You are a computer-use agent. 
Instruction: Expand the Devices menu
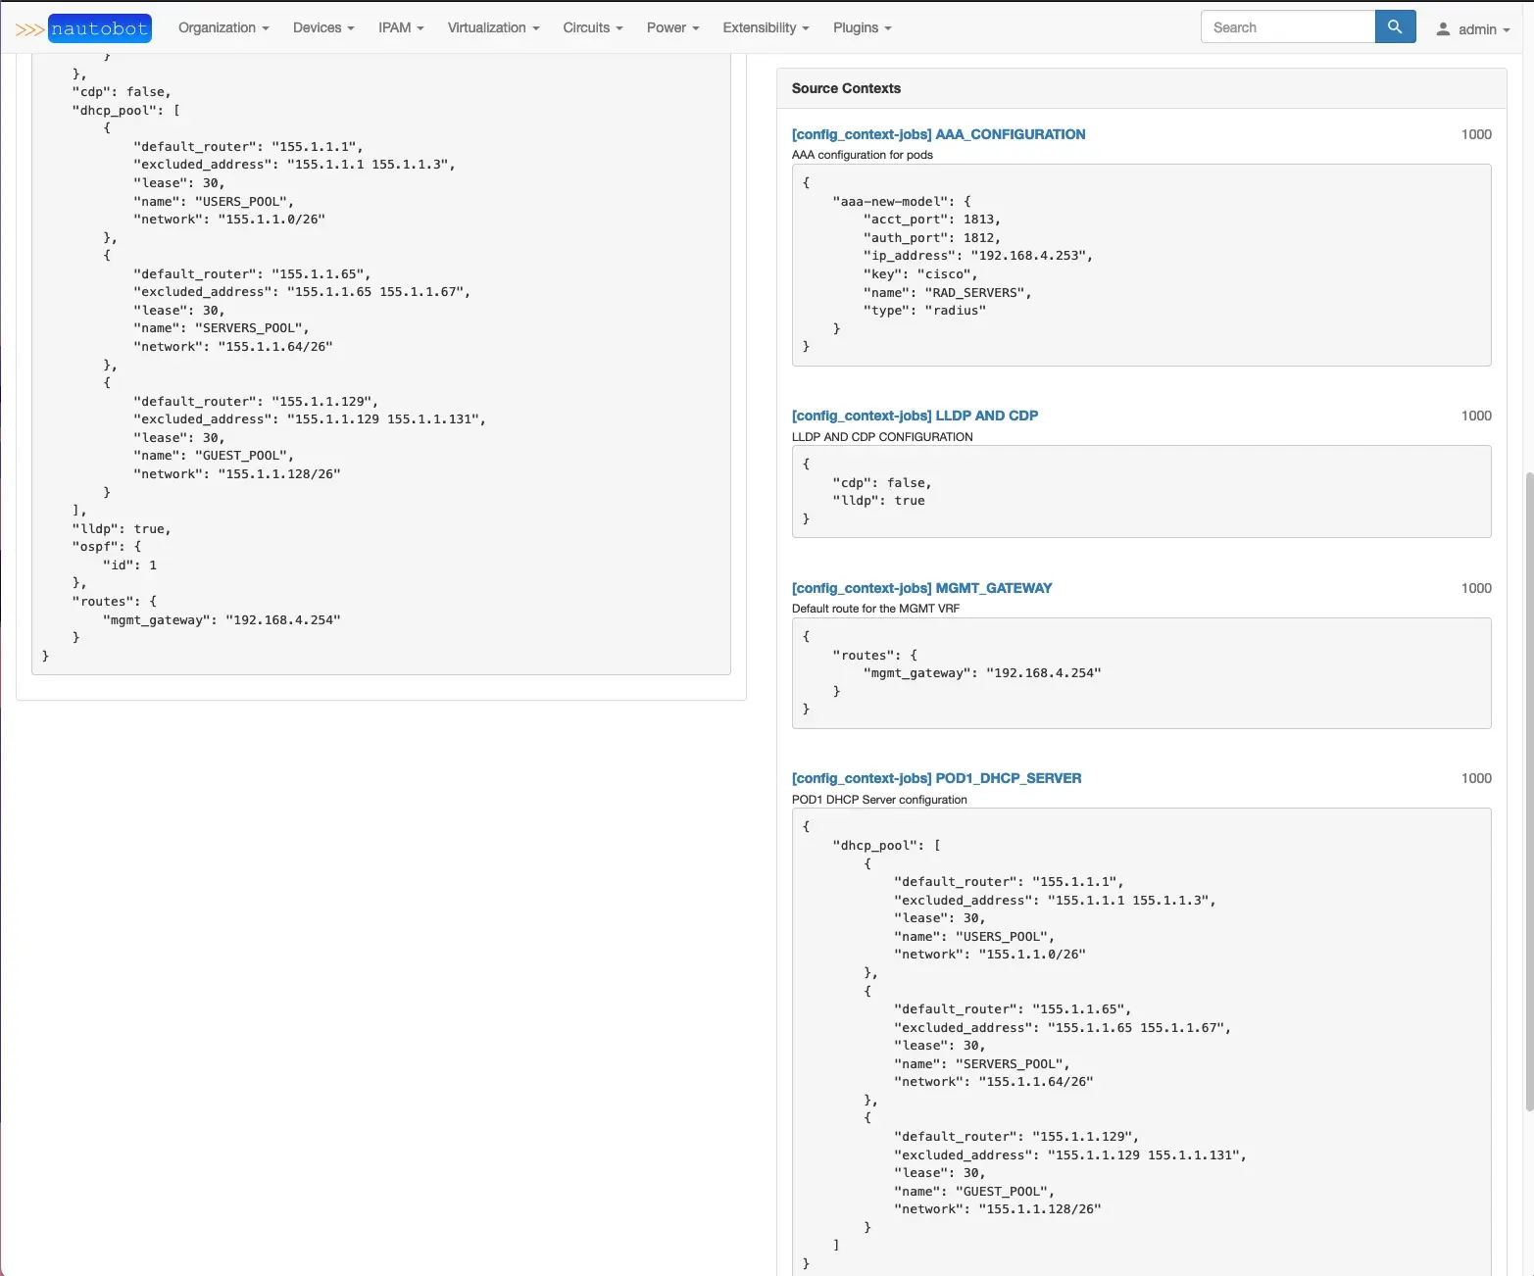pyautogui.click(x=323, y=27)
